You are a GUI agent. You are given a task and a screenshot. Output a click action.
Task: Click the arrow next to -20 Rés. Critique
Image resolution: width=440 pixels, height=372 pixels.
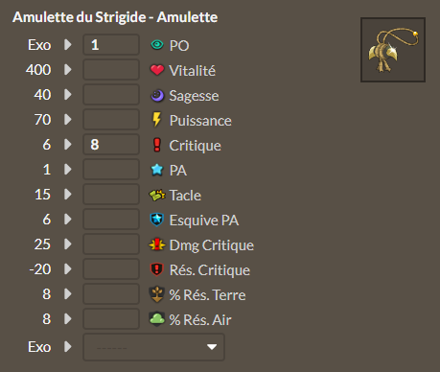68,269
